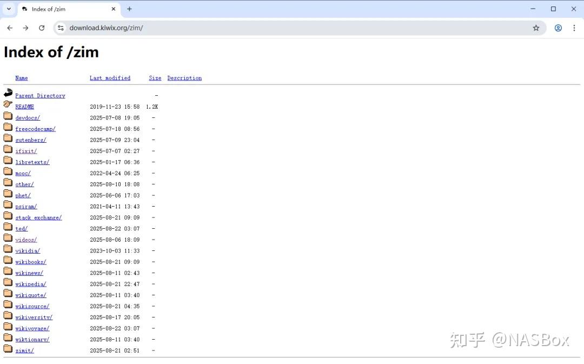Image resolution: width=584 pixels, height=364 pixels.
Task: Open the ifixit/ folder link
Action: (x=26, y=151)
